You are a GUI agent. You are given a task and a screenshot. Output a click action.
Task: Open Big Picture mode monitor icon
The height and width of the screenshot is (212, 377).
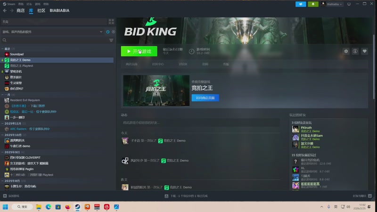pos(349,4)
